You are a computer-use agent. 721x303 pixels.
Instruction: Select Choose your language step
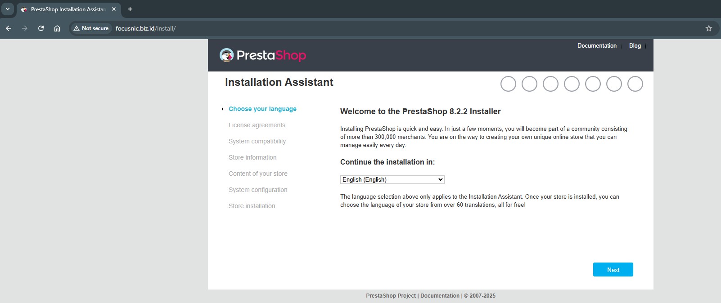262,109
